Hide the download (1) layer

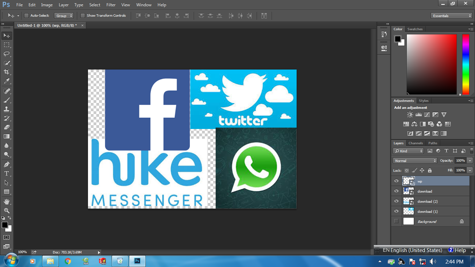(396, 211)
